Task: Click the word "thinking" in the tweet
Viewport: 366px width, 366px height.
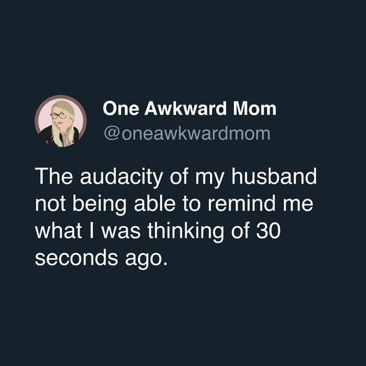Action: pyautogui.click(x=185, y=232)
